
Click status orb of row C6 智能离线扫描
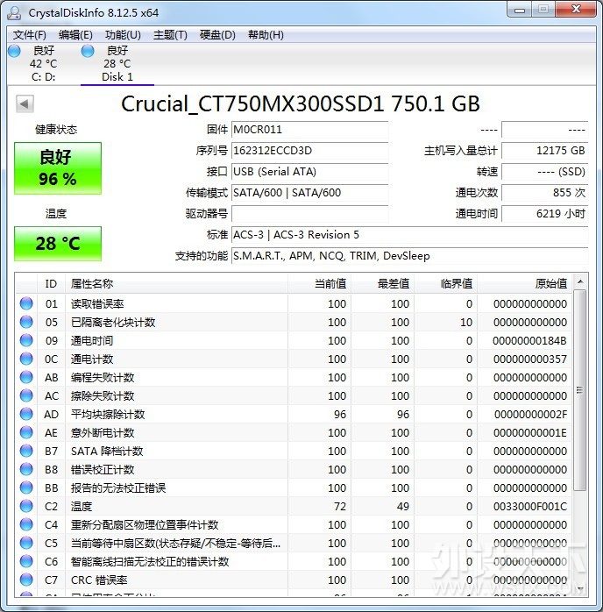point(26,561)
